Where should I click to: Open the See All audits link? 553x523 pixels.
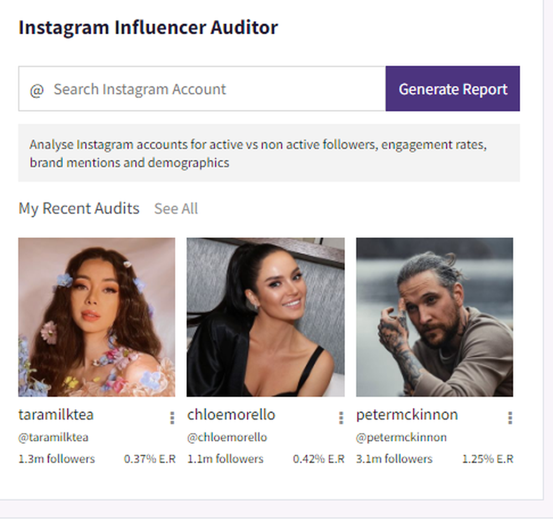point(176,208)
